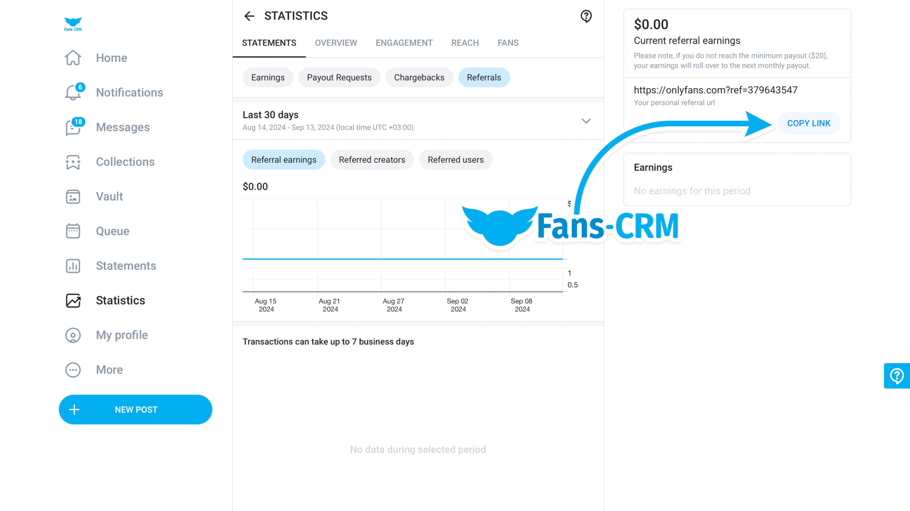Click the notifications badge showing 6
The image size is (910, 511).
pos(80,87)
